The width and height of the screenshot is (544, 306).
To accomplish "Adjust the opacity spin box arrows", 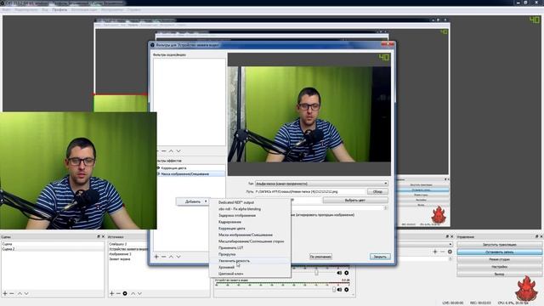I will tap(385, 207).
